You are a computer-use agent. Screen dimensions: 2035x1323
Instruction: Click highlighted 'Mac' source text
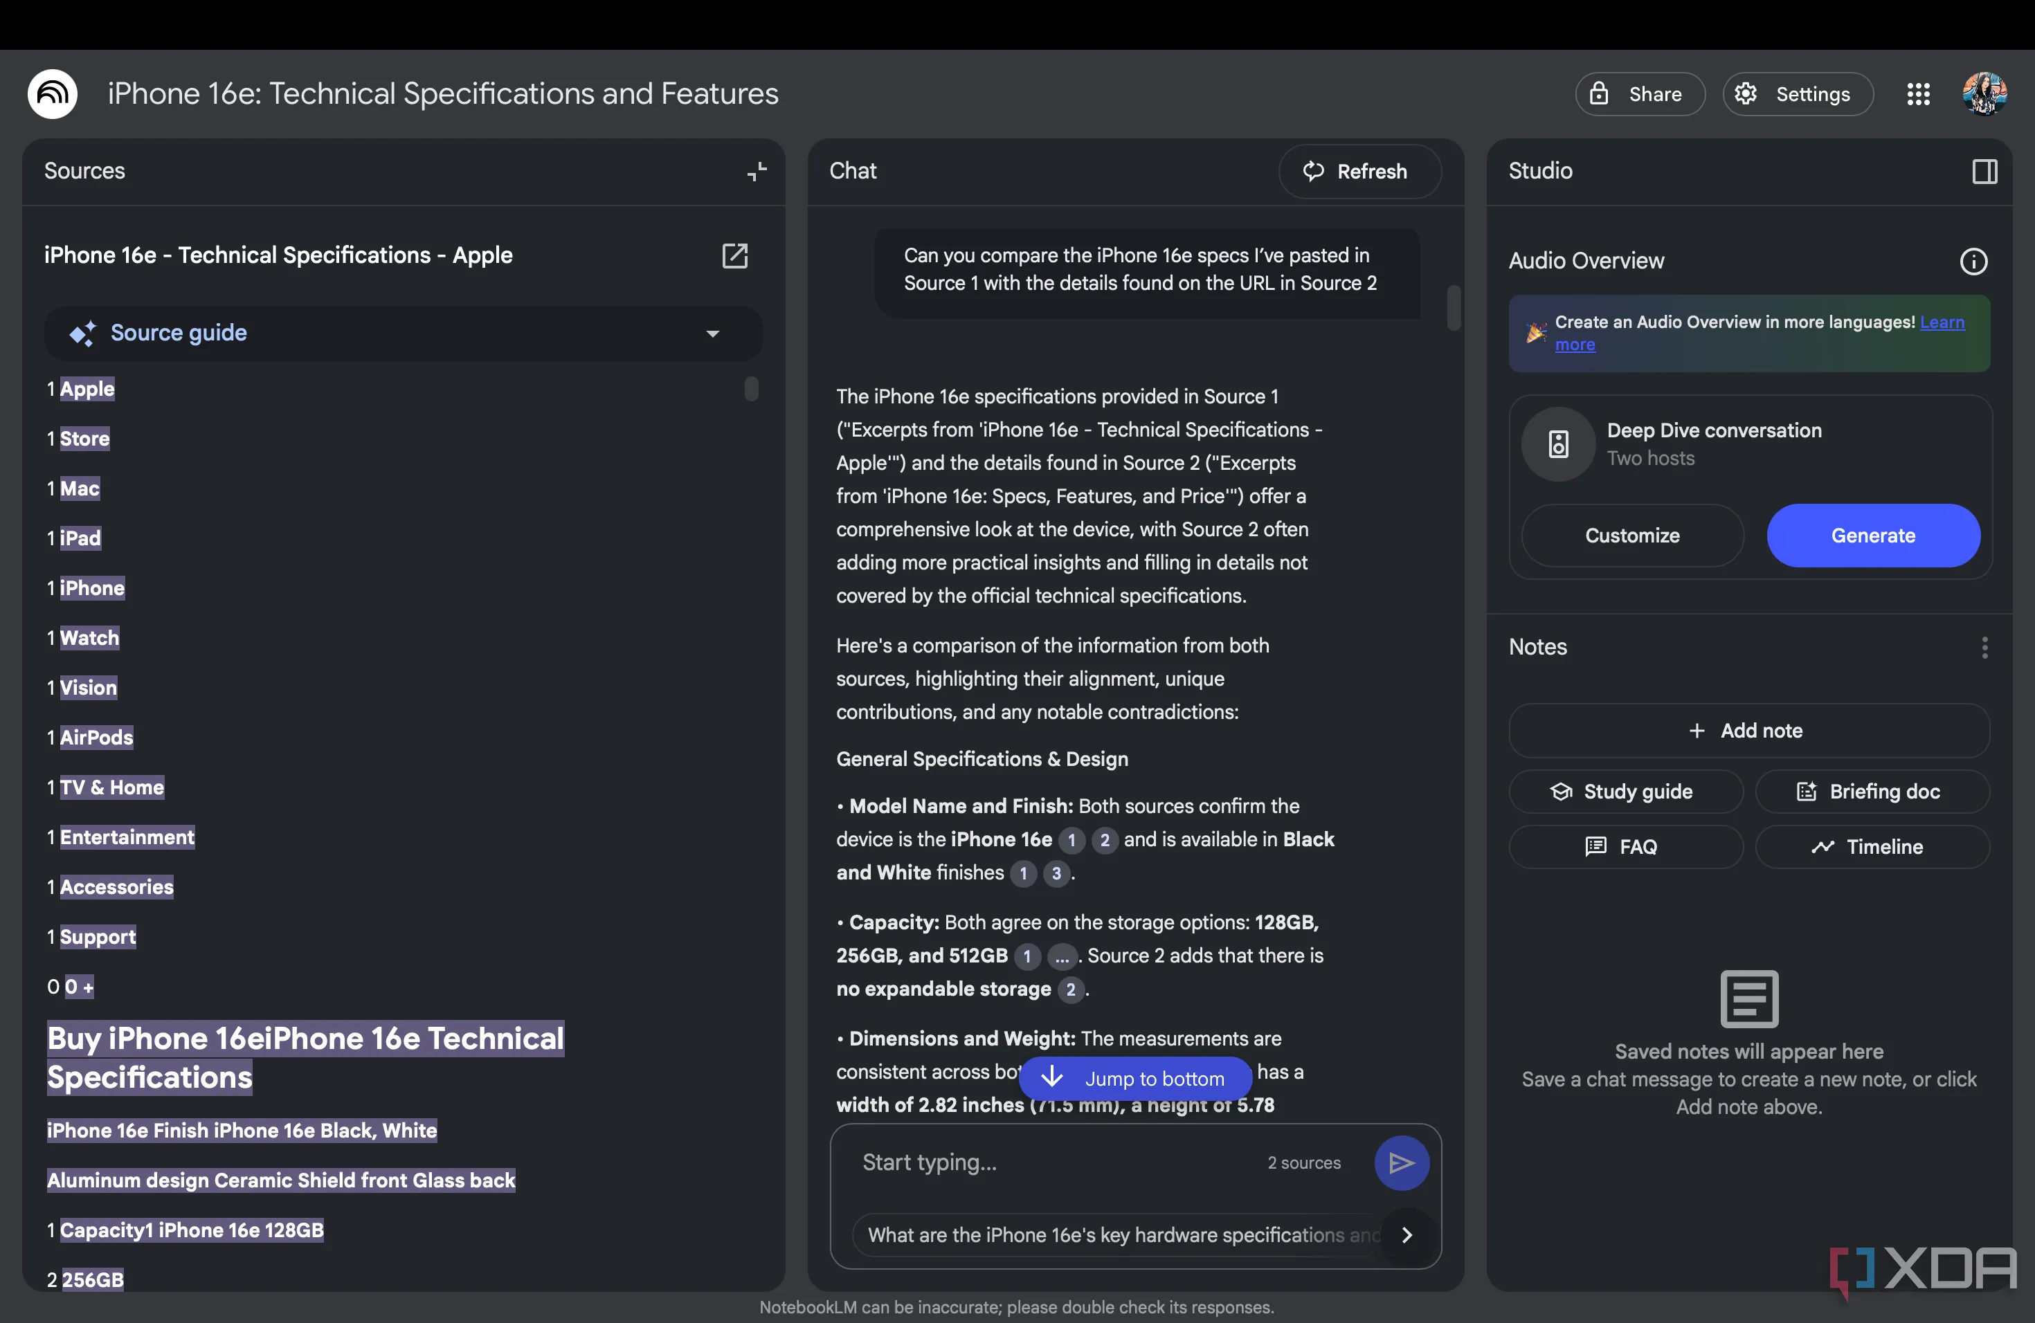(x=80, y=488)
